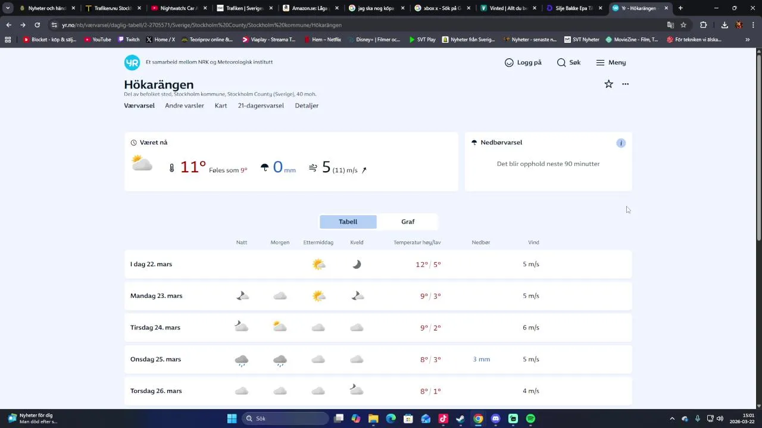Click the precipitation info icon
762x428 pixels.
[621, 143]
